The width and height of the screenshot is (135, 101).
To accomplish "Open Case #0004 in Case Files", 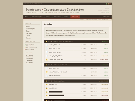I will pos(29,63).
